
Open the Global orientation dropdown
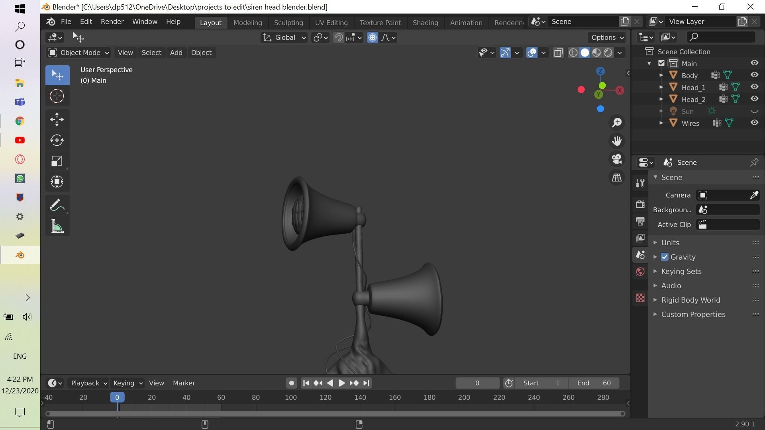click(x=284, y=37)
